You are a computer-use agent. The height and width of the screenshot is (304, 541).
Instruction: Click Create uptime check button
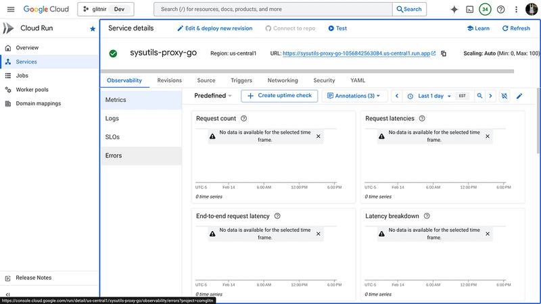coord(279,96)
